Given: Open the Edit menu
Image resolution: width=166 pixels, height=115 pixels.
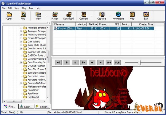Looking at the screenshot, I should 10,8.
